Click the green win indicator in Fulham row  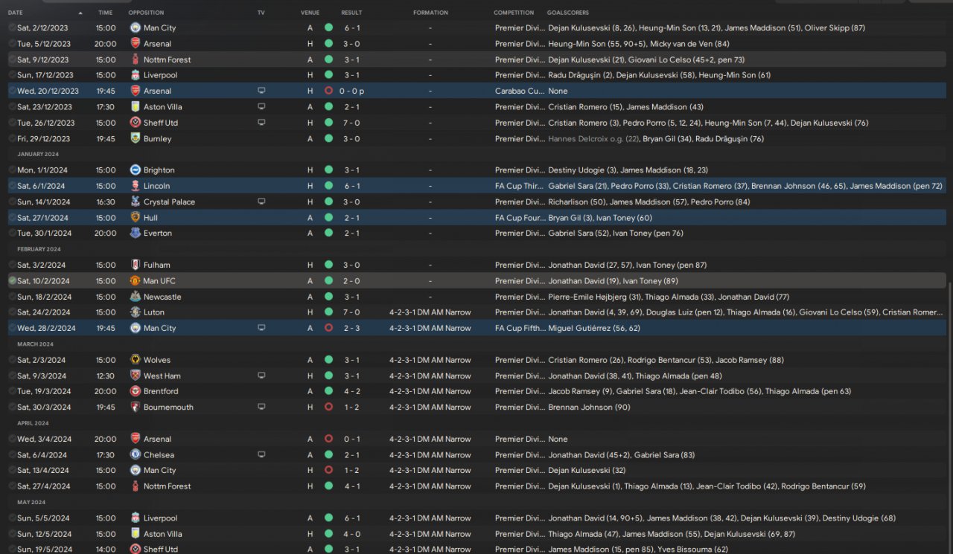tap(328, 265)
